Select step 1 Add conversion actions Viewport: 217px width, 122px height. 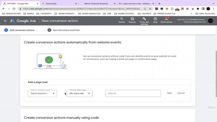(19, 30)
